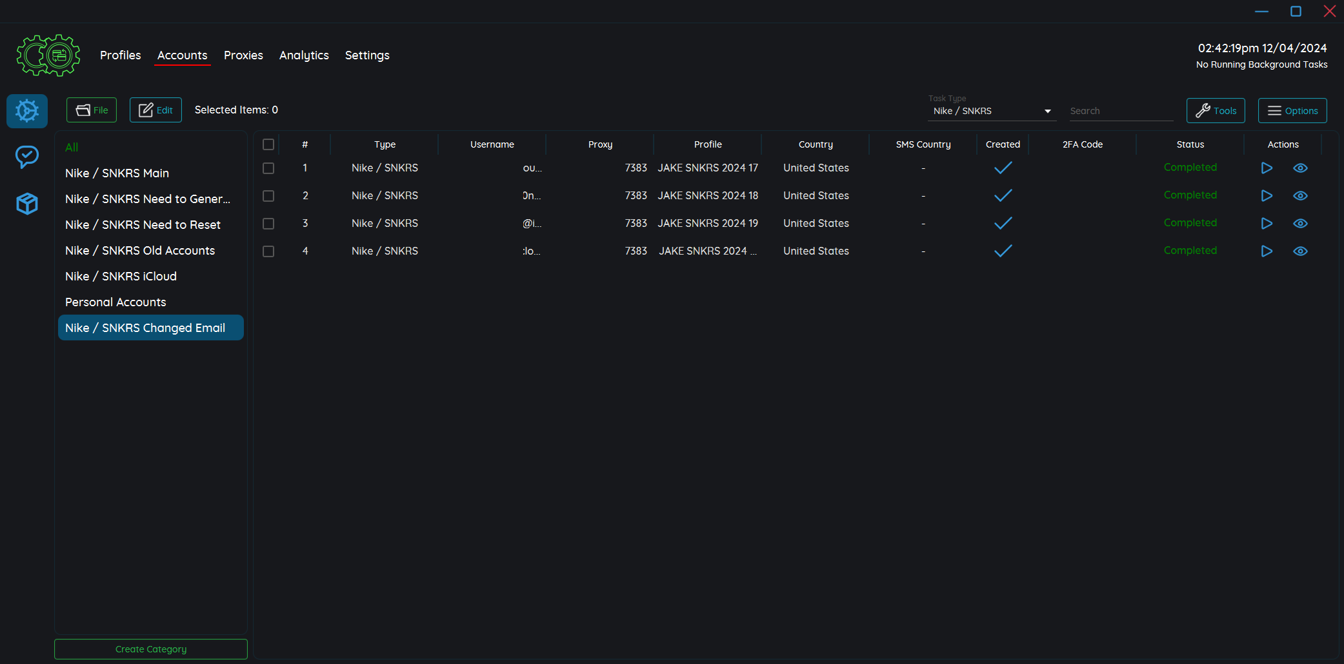Click the gear logo at top left
This screenshot has height=664, width=1344.
pos(48,55)
